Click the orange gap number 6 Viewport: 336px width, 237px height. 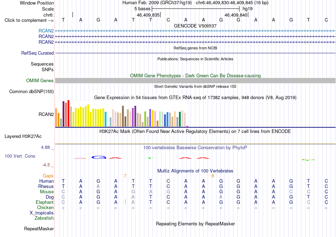coord(213,176)
